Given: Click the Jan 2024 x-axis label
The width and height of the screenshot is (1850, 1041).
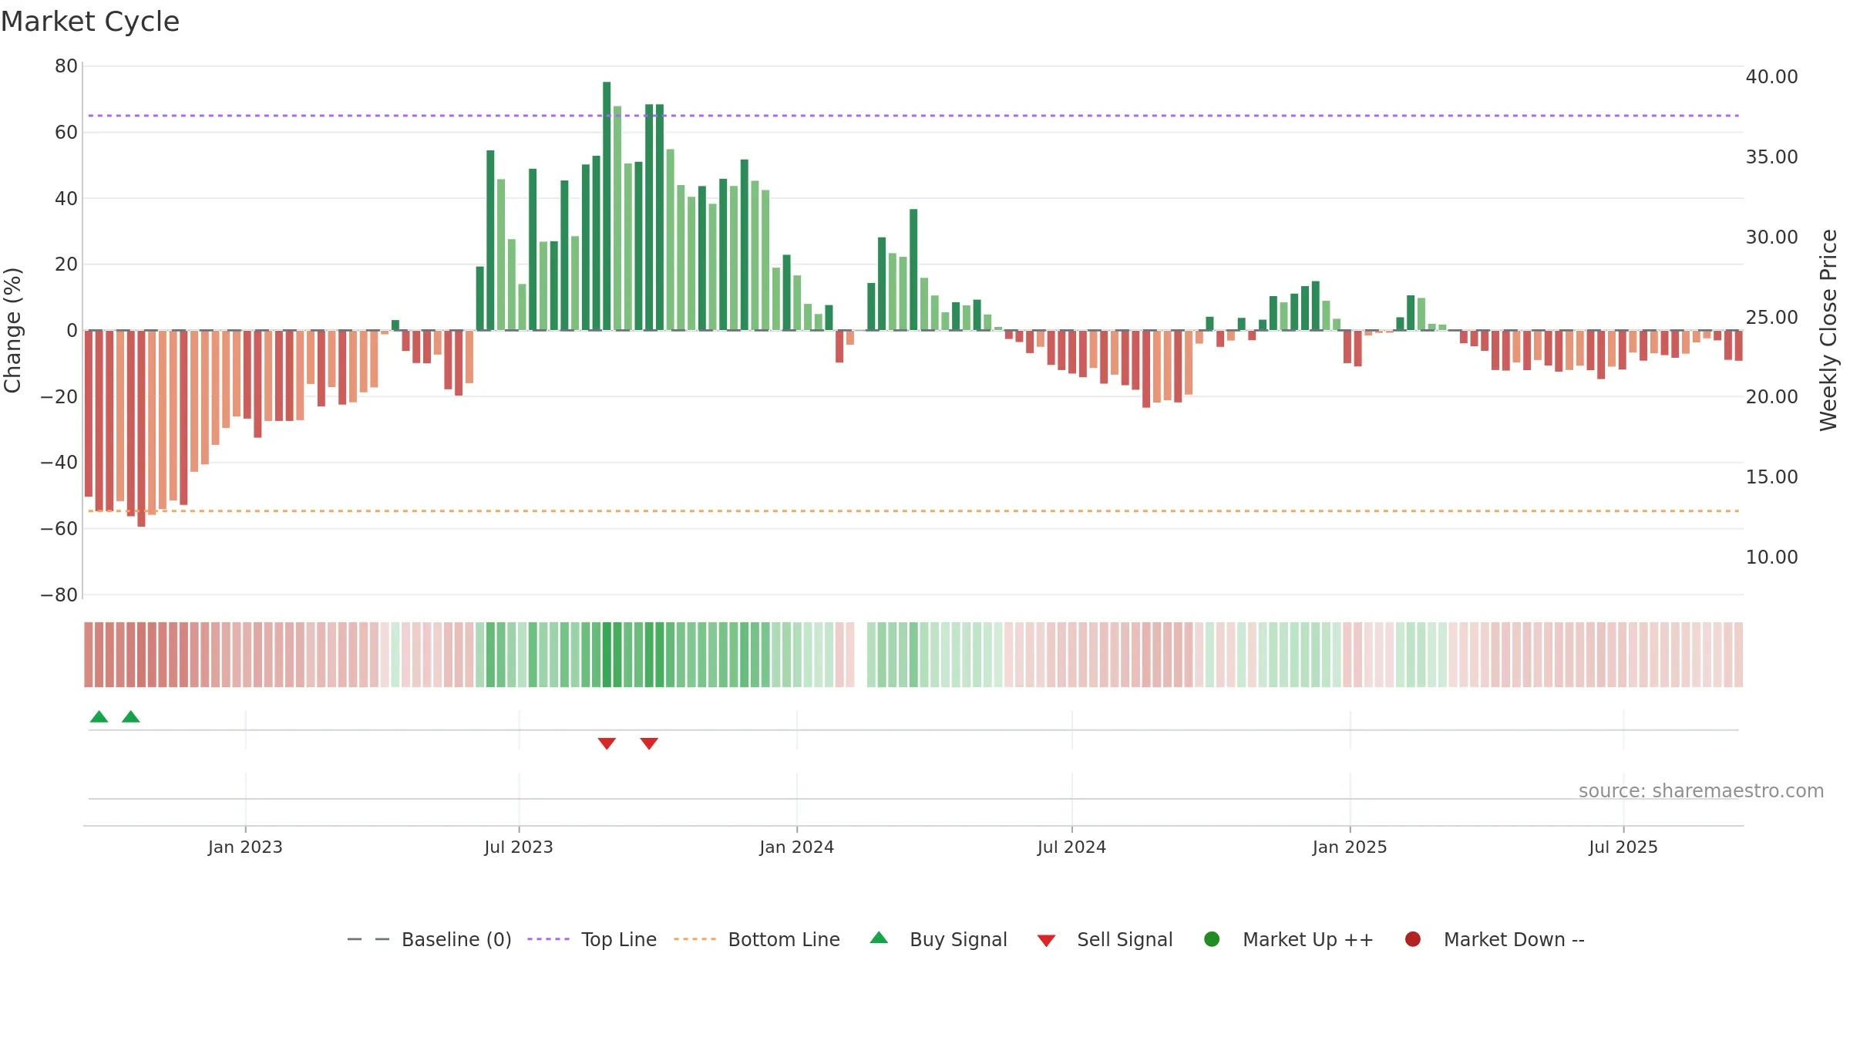Looking at the screenshot, I should click(796, 847).
